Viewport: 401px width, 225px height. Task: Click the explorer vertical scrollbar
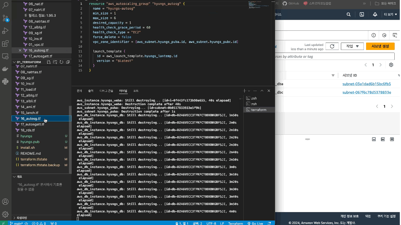click(70, 140)
